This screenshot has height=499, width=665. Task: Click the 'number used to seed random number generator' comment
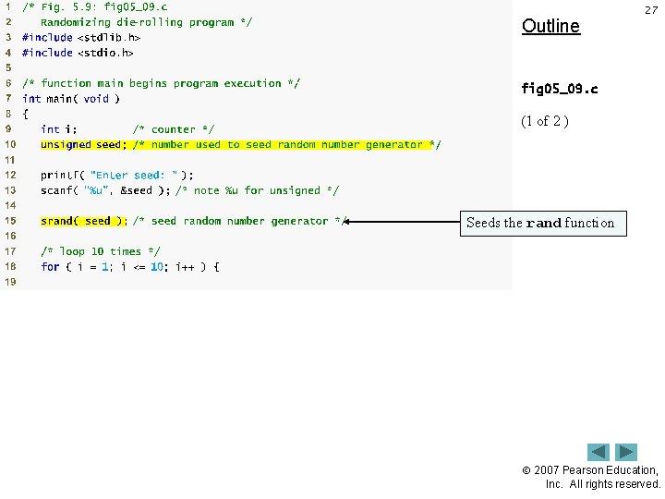point(286,145)
